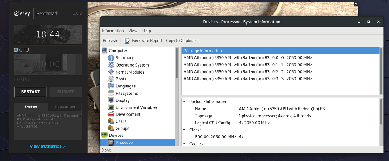Toggle the CPU checkbox in V-Ray
389x161 pixels.
click(x=16, y=50)
